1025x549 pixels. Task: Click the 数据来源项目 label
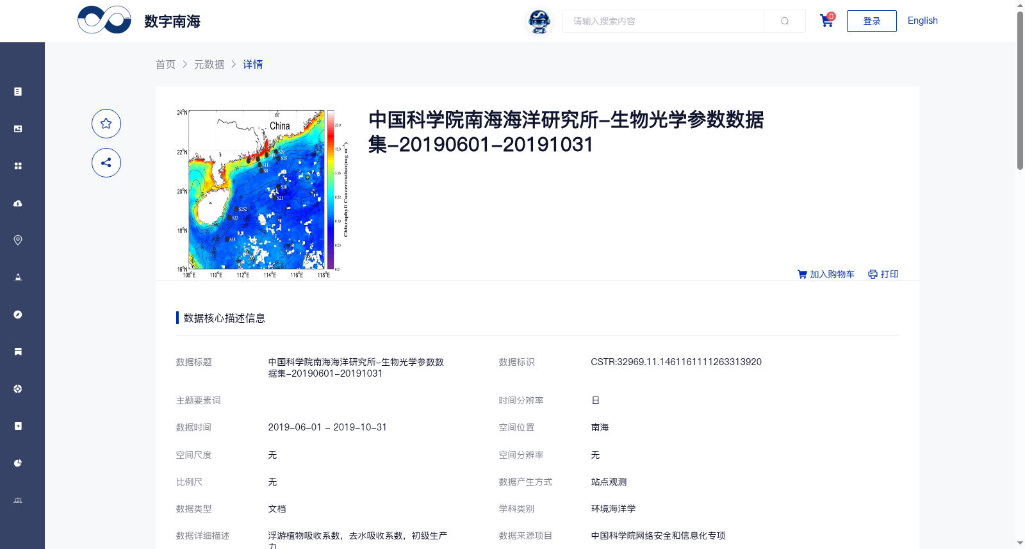pyautogui.click(x=526, y=536)
